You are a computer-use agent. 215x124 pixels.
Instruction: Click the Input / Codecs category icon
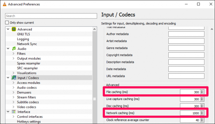tap(14, 78)
